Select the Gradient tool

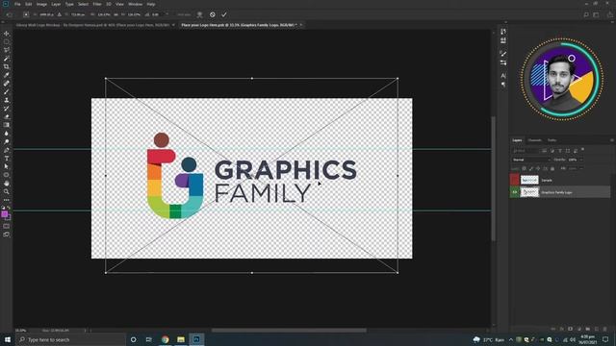[7, 125]
